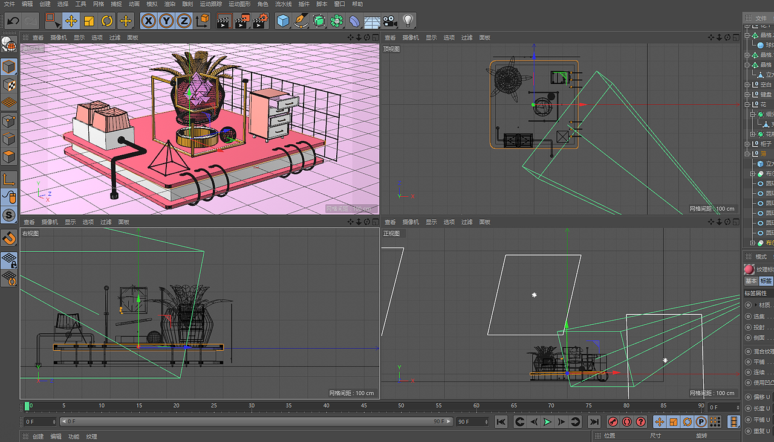
Task: Click the pink material sphere swatch
Action: [x=749, y=269]
